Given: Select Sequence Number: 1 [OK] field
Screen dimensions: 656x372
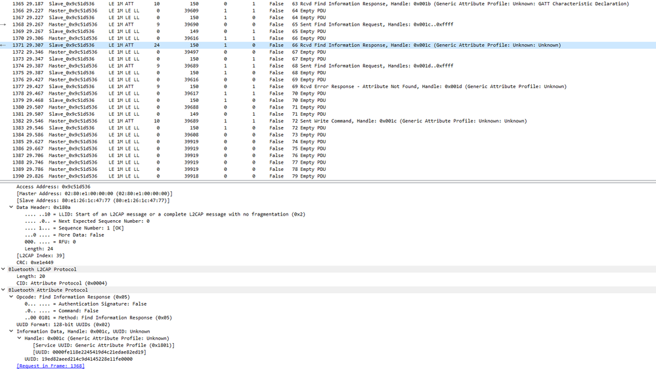Looking at the screenshot, I should [x=74, y=228].
